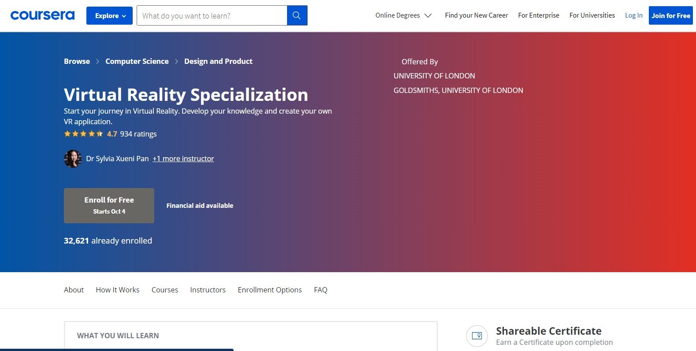696x351 pixels.
Task: Navigate to Browse breadcrumb
Action: (77, 61)
